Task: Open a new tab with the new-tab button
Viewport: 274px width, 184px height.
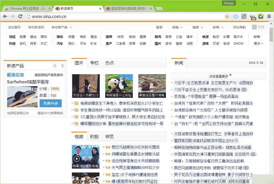Action: [x=159, y=8]
